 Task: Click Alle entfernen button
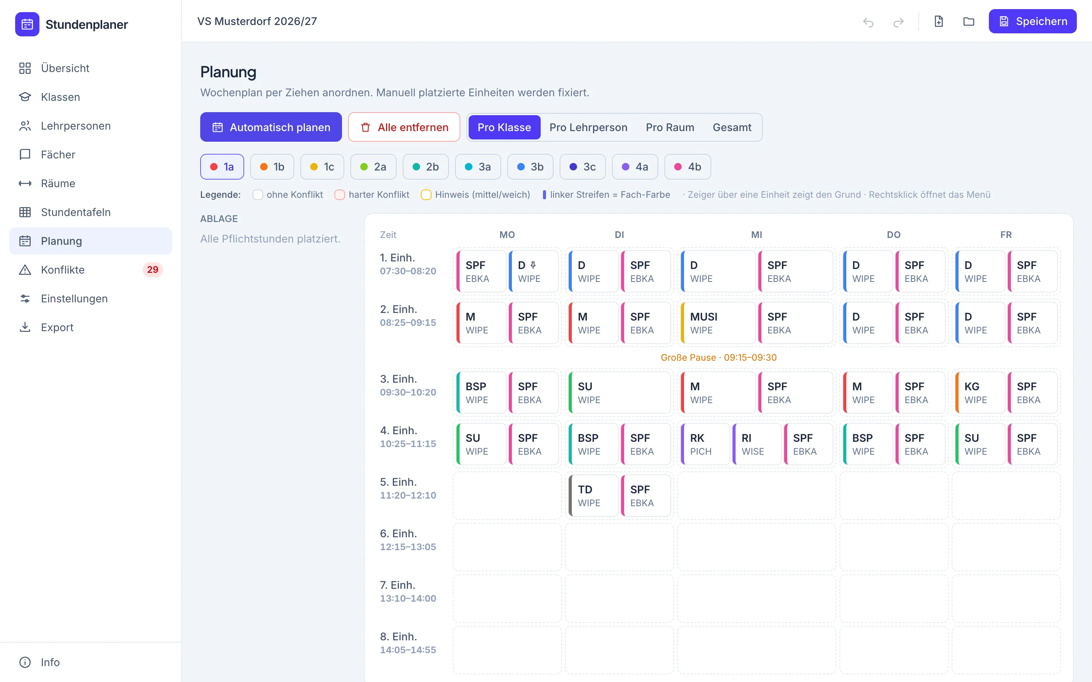(x=404, y=127)
